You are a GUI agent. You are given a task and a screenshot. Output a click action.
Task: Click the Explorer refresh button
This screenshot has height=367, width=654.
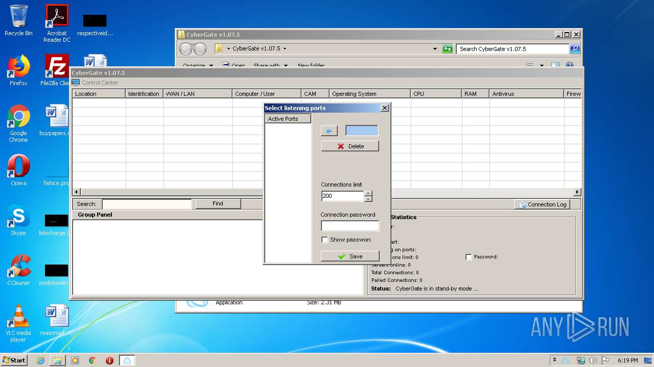[448, 49]
